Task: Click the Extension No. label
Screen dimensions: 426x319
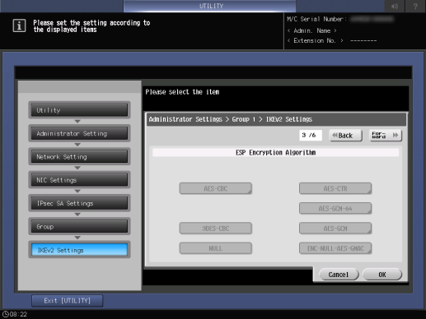Action: 316,40
